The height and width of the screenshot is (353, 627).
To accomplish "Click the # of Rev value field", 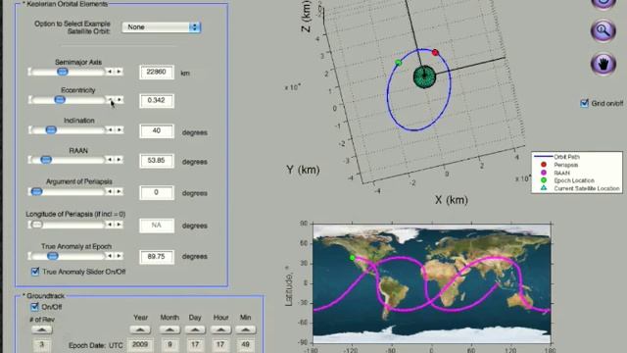I will [42, 344].
